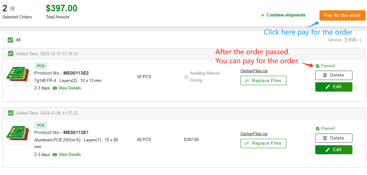Click the 50 PCS quantity for ME00113E1
Image resolution: width=367 pixels, height=175 pixels.
point(144,140)
